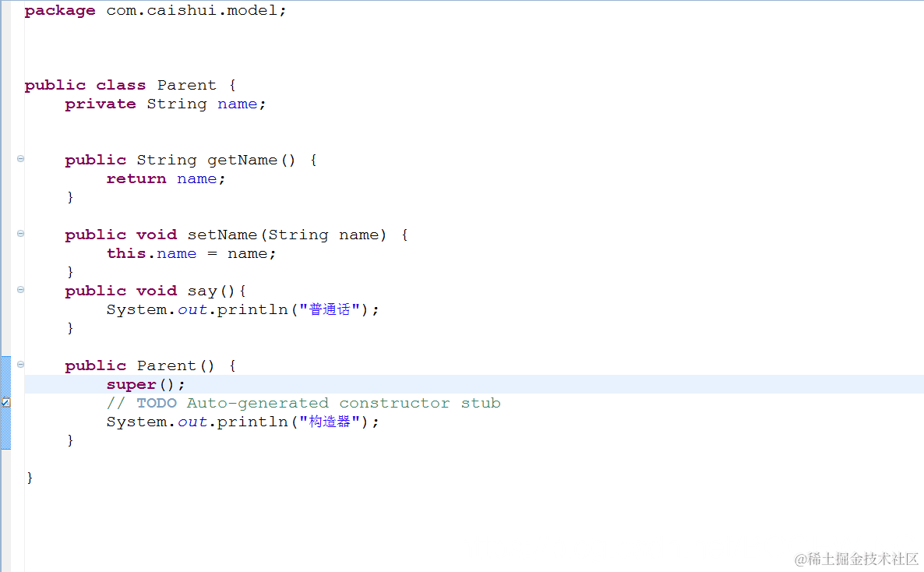Click the TODO task marker in gutter

tap(5, 403)
